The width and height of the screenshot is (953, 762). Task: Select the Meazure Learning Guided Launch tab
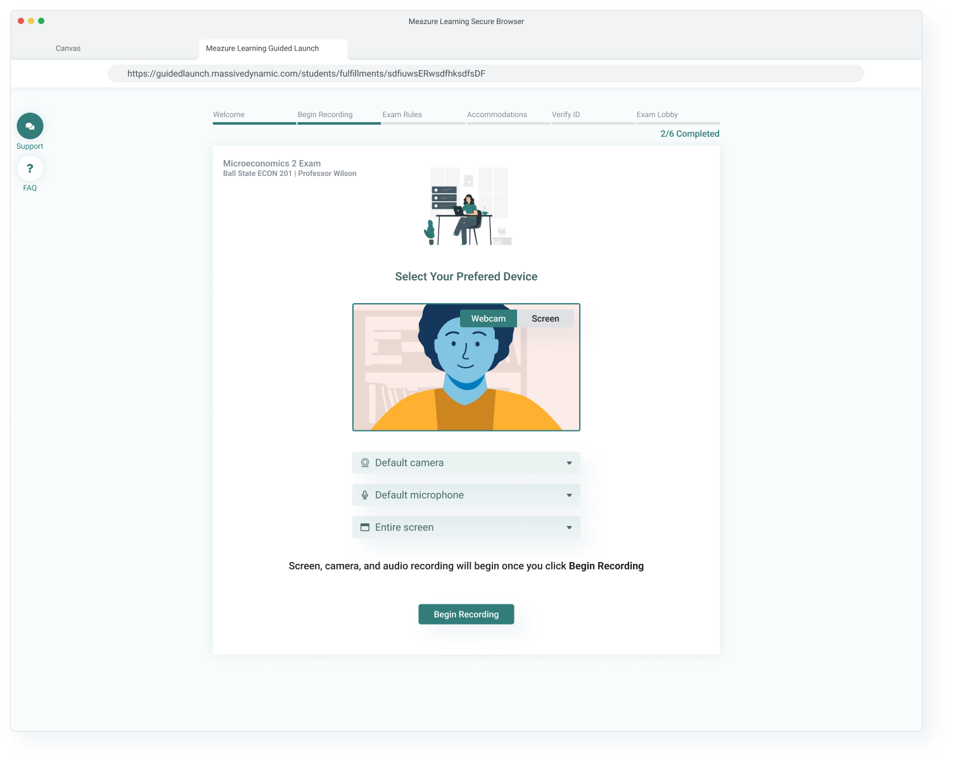point(262,48)
